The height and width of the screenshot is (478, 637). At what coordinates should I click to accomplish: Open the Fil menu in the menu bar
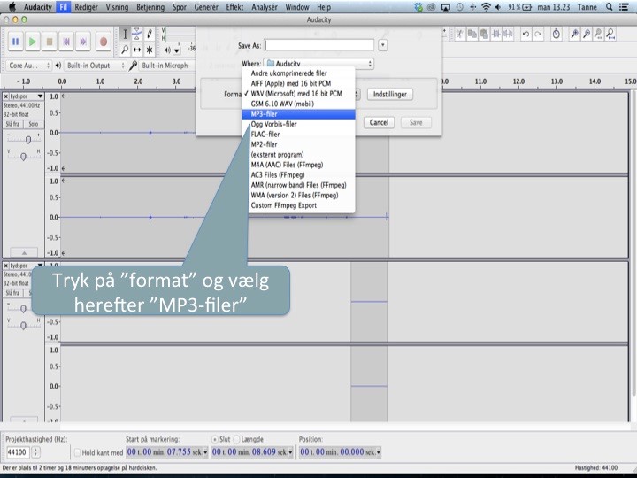[x=64, y=7]
